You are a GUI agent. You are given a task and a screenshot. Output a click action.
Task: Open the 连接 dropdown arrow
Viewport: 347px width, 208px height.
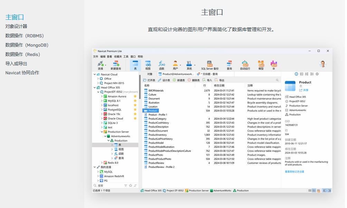click(x=106, y=65)
